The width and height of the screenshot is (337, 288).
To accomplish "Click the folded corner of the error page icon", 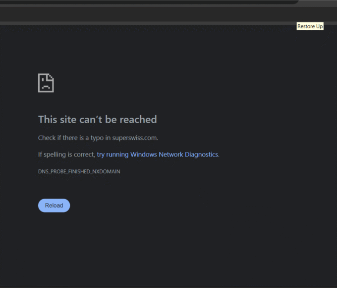I will click(51, 76).
